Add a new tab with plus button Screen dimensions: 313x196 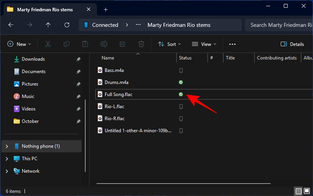click(106, 9)
